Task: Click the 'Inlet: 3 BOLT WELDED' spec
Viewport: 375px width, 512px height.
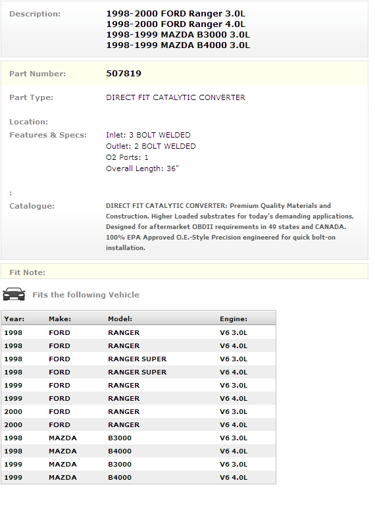Action: (148, 135)
